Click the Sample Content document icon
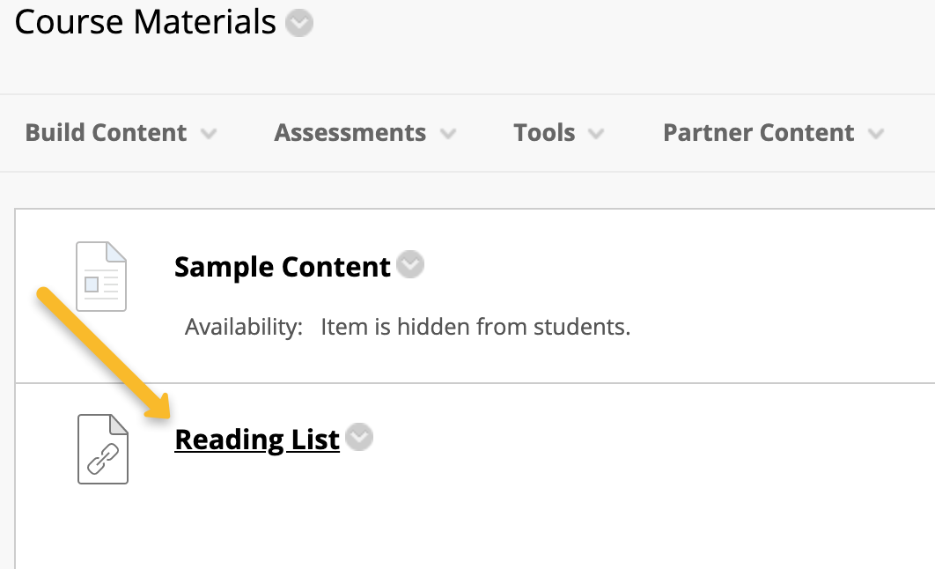 101,276
